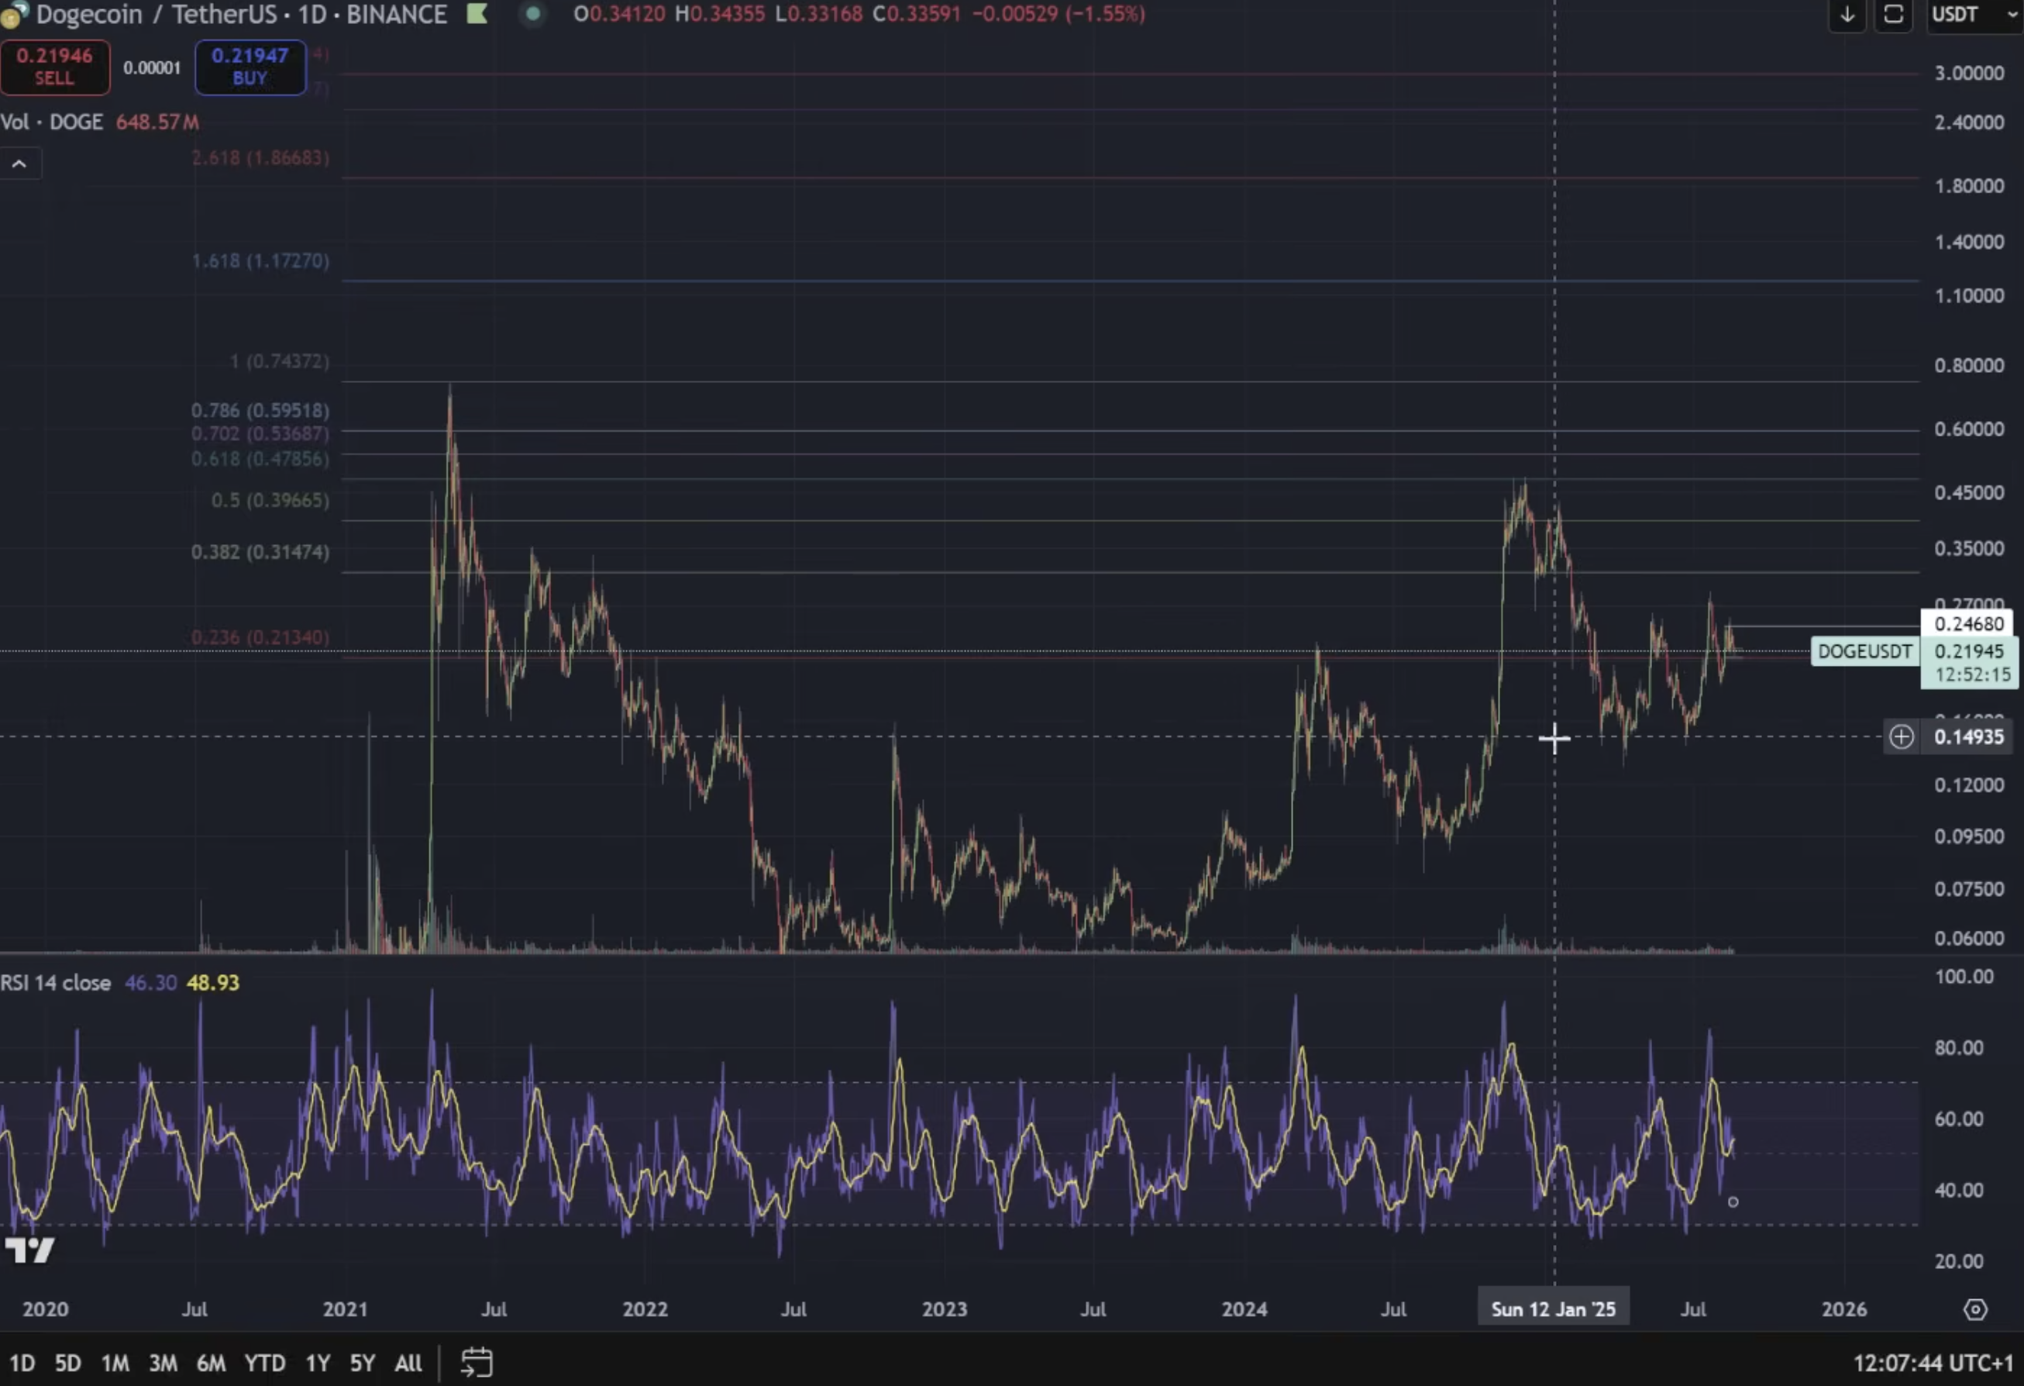Click the 0.786 (0.59518) Fibonacci label
This screenshot has height=1386, width=2024.
point(260,410)
